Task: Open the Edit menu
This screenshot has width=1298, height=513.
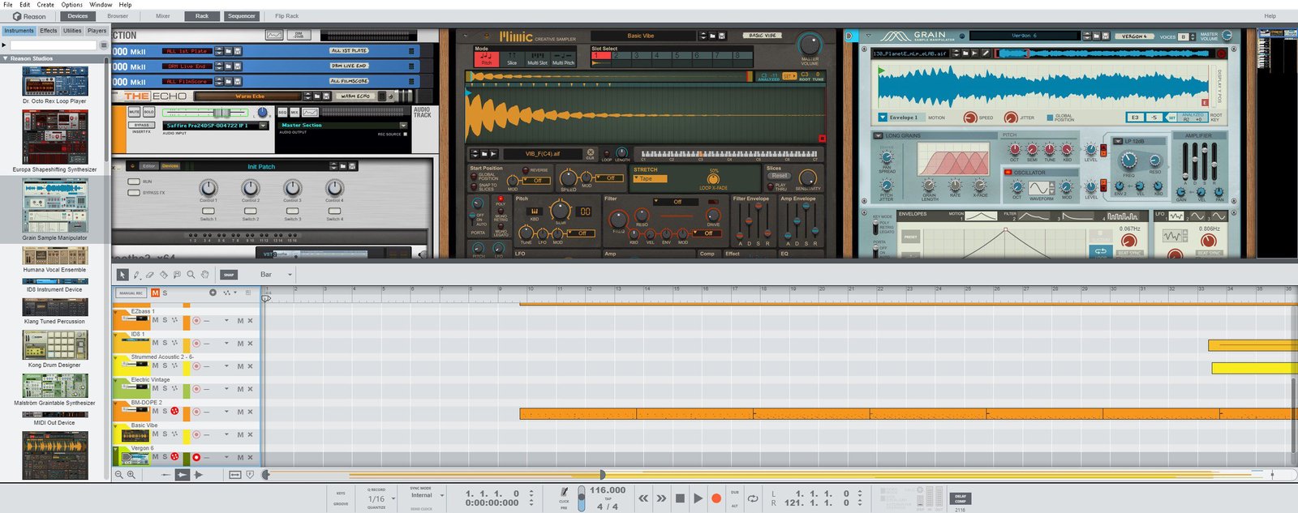Action: 25,5
